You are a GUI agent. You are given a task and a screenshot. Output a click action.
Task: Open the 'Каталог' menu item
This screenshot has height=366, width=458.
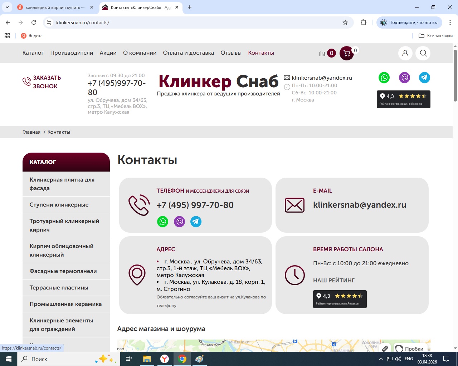tap(33, 53)
